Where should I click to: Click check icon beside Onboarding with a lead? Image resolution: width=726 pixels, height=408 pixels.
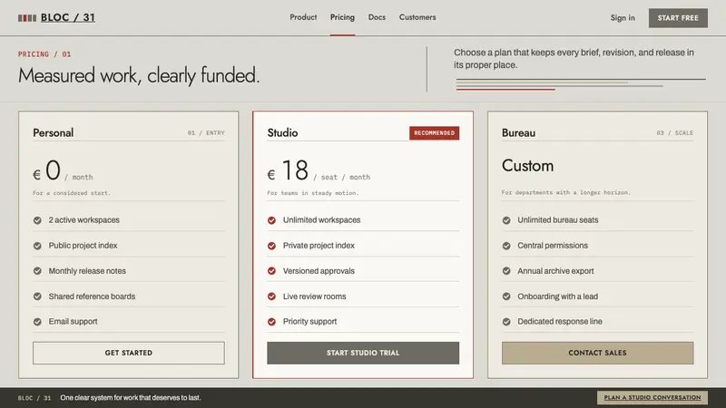506,296
